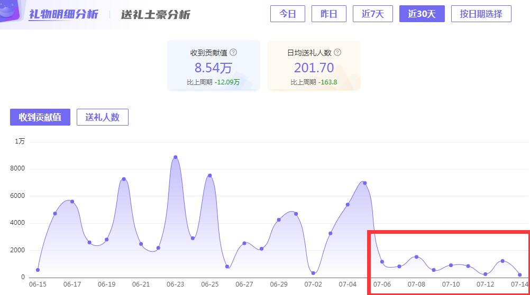Click the 06-29 data point
This screenshot has width=530, height=295.
[279, 220]
